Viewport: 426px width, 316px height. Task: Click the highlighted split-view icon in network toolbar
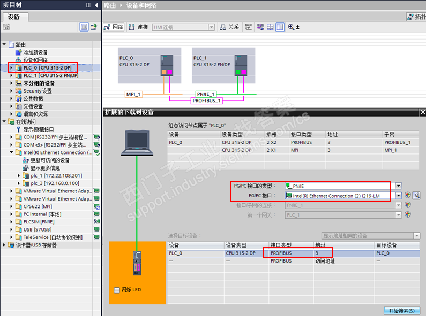click(x=280, y=27)
